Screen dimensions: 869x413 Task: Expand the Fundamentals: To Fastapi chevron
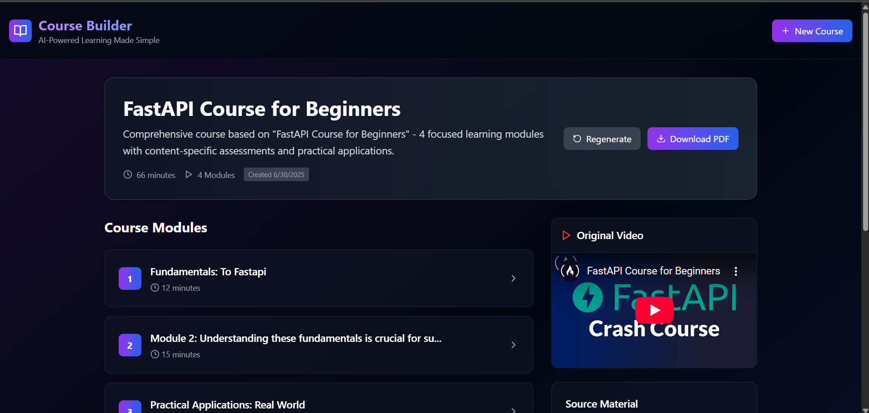tap(513, 278)
